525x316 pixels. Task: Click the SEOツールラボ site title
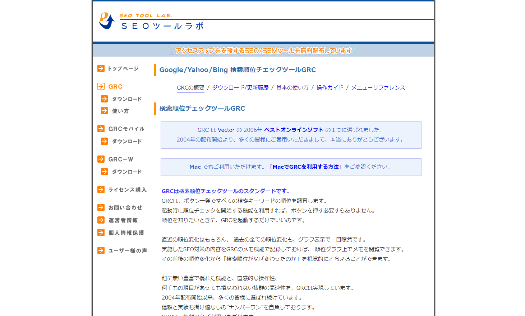tap(163, 26)
